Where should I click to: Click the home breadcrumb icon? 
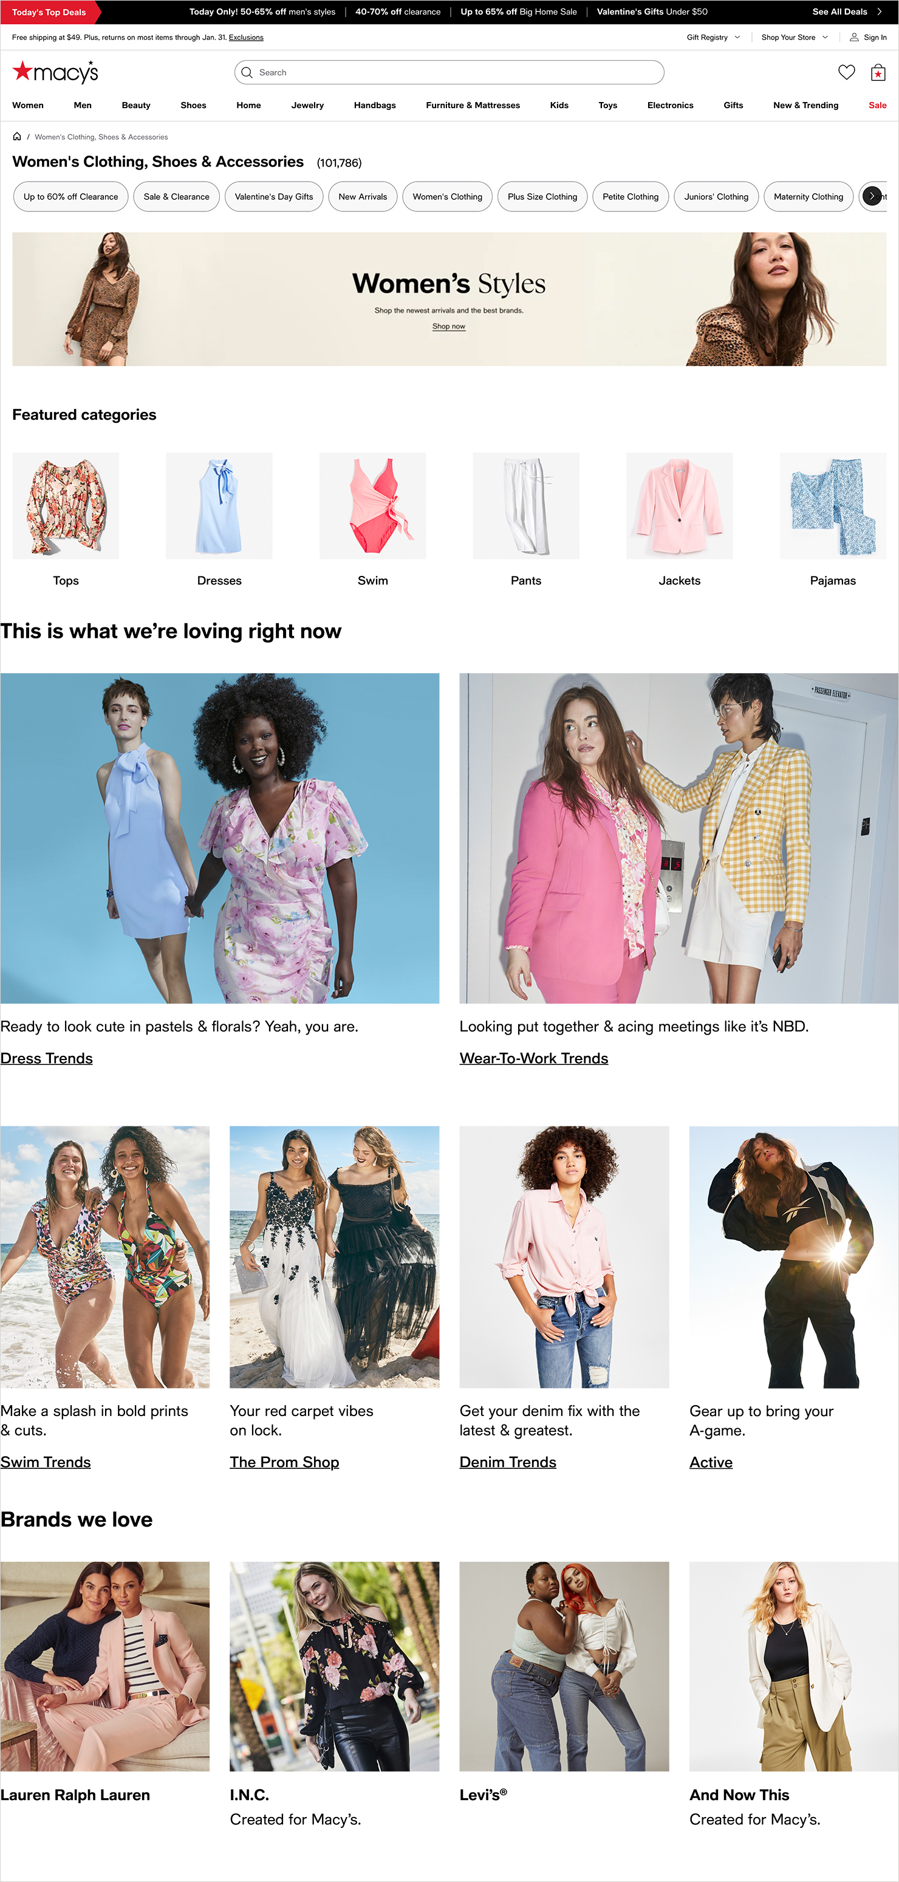(x=17, y=137)
